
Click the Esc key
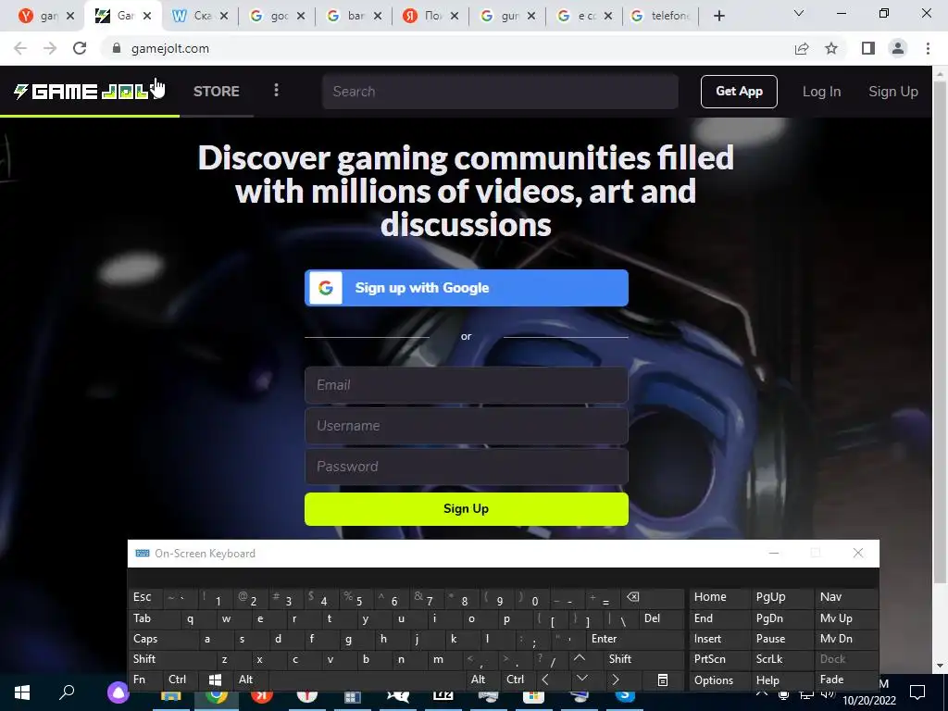145,597
